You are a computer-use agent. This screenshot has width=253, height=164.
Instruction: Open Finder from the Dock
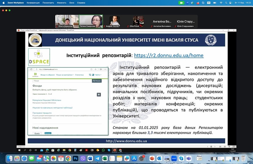[x=9, y=159]
